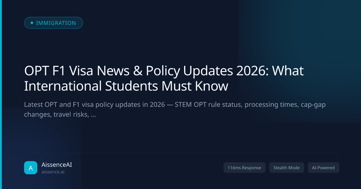Open the aissence.ai website link
The width and height of the screenshot is (361, 189).
[53, 172]
